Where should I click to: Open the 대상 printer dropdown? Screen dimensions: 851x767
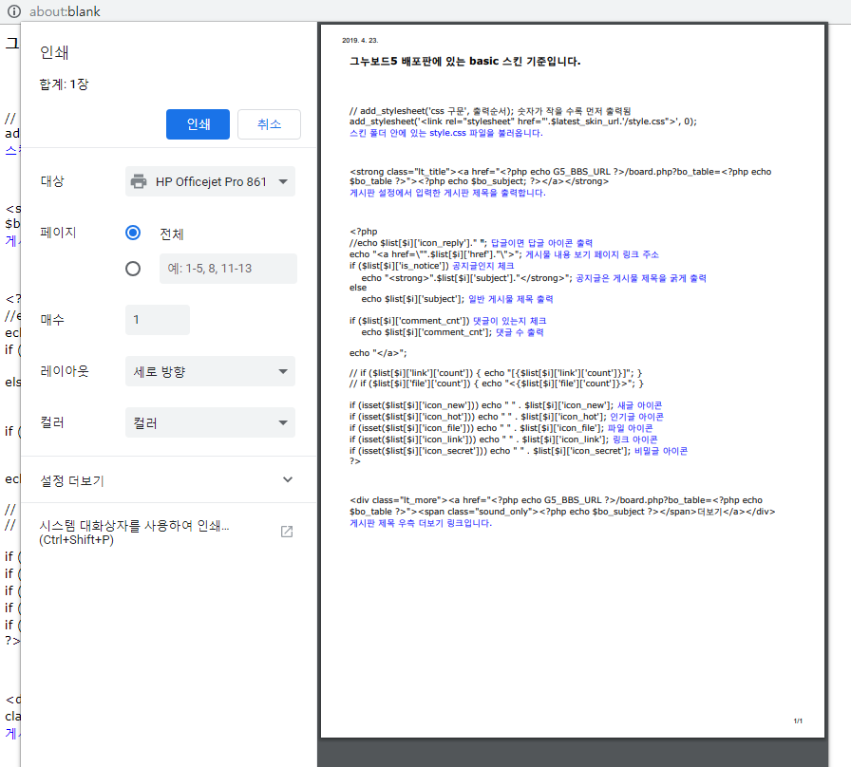tap(210, 181)
